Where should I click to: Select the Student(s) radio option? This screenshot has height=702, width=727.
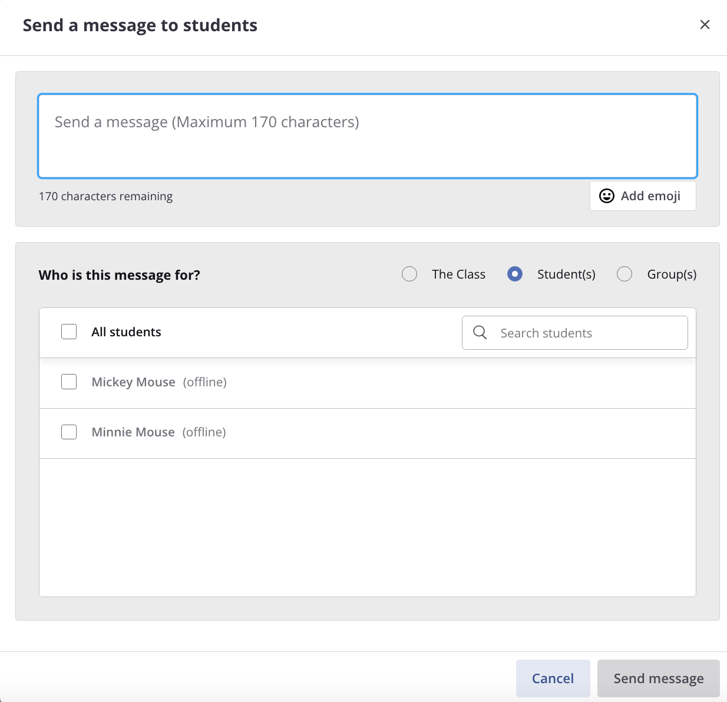point(515,274)
